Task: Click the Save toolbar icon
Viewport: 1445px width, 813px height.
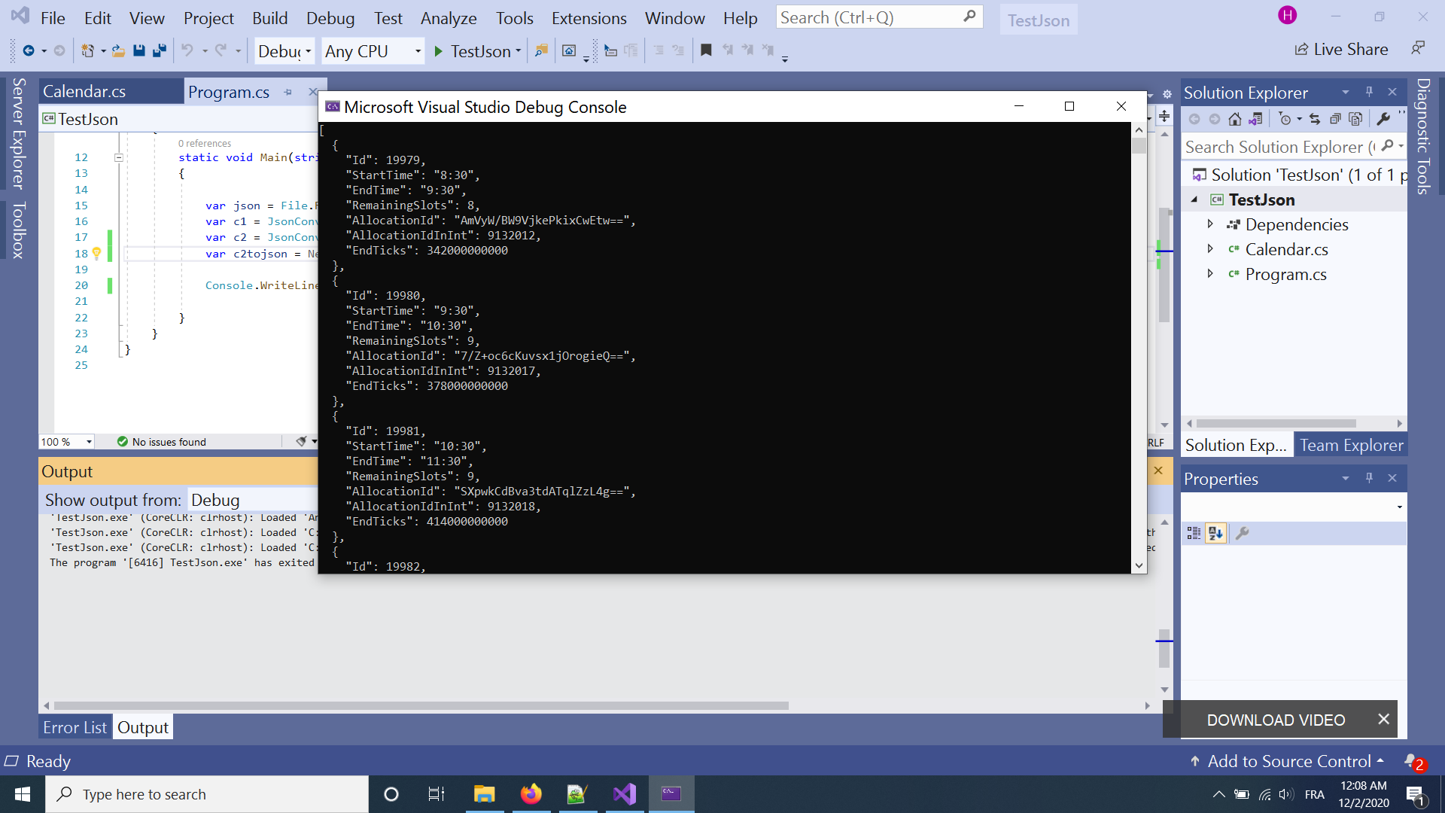Action: click(139, 50)
